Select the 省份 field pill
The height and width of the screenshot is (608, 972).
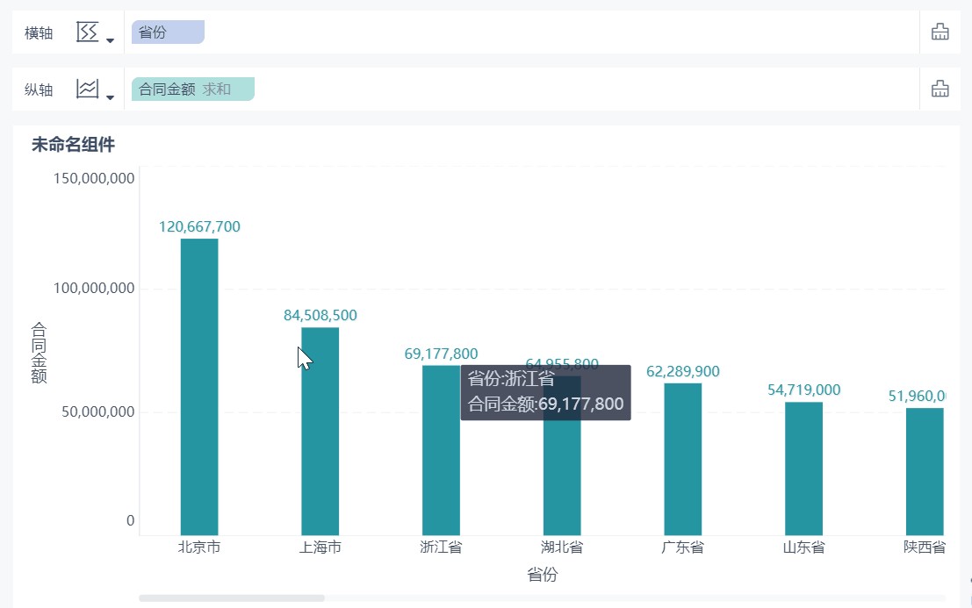[x=168, y=32]
